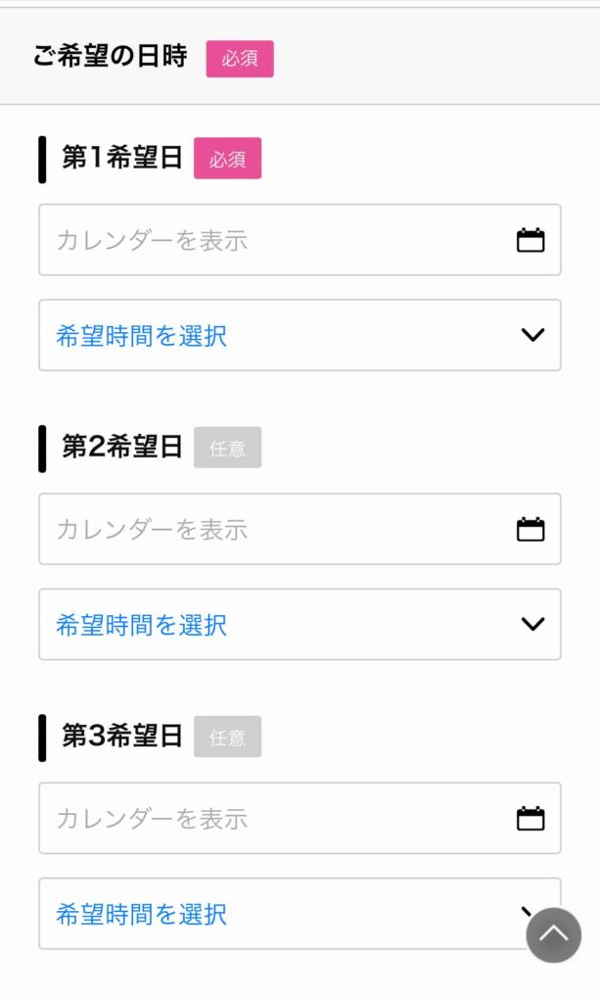Click the 第1希望日 label
600x1003 pixels.
122,155
